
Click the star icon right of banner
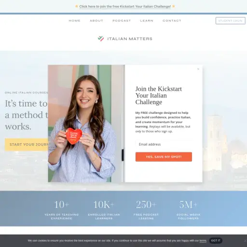click(174, 6)
